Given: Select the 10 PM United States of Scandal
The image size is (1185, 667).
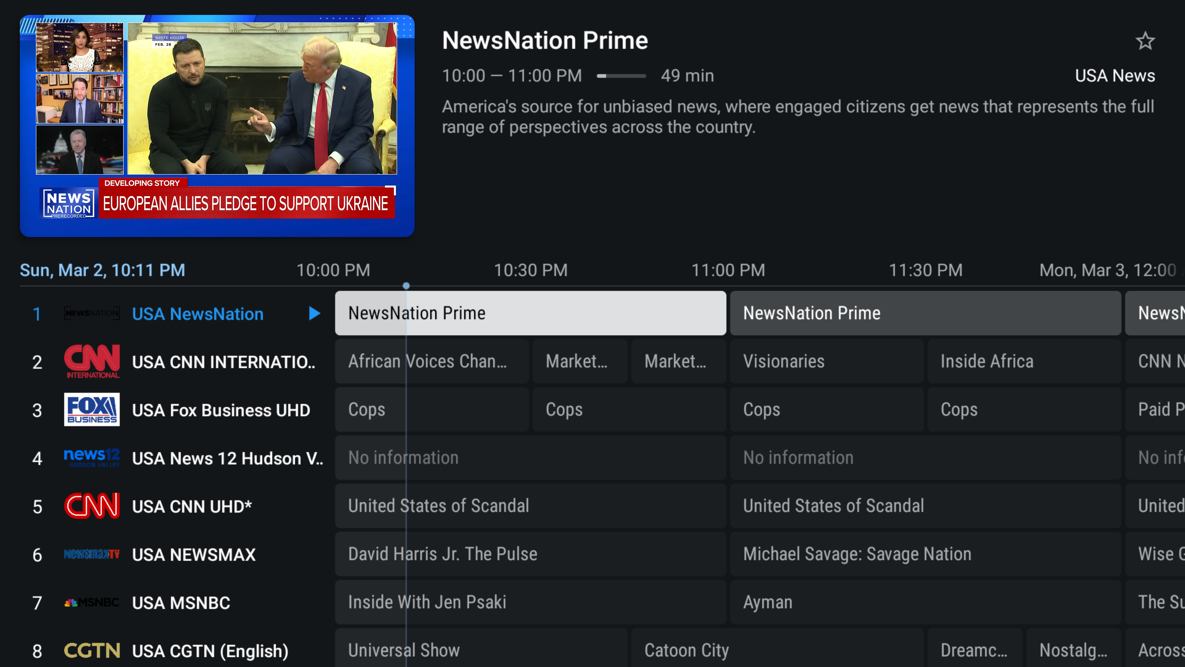Looking at the screenshot, I should point(530,506).
